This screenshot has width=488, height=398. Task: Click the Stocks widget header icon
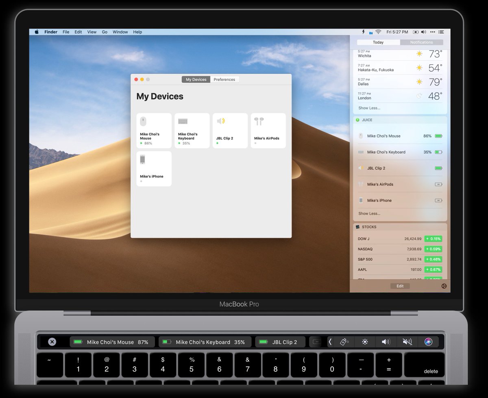pos(357,227)
